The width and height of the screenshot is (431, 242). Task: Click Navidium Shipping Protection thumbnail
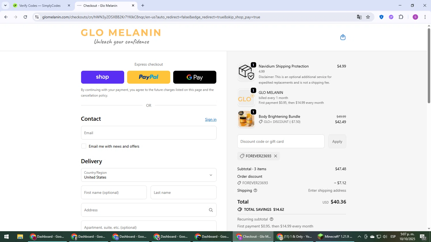[x=246, y=72]
